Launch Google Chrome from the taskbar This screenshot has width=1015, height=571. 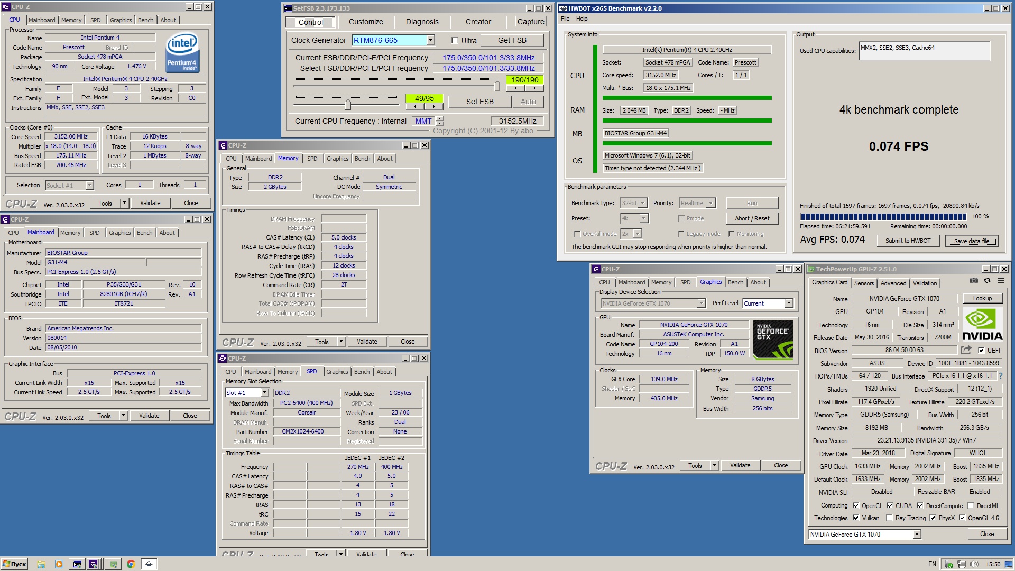131,564
